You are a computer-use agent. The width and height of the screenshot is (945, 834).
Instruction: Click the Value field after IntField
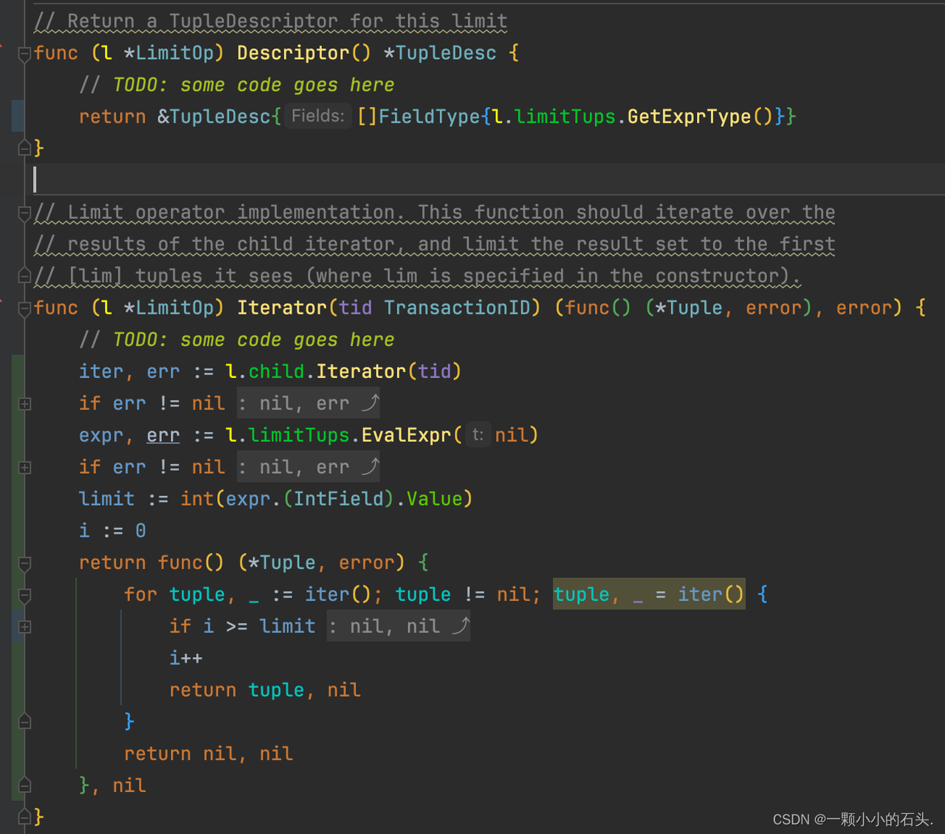coord(434,499)
